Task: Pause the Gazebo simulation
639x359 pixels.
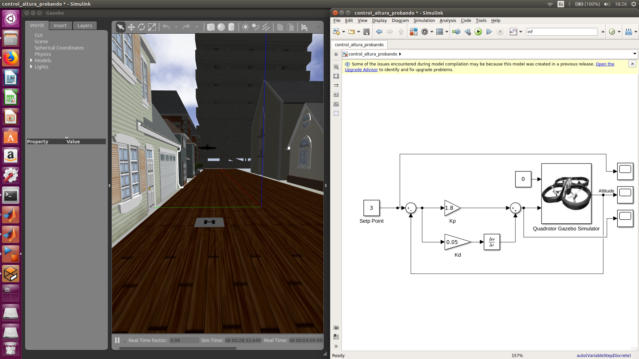Action: [117, 340]
